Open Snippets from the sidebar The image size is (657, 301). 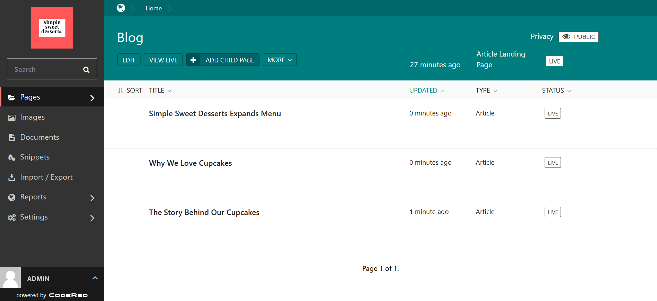(x=35, y=157)
